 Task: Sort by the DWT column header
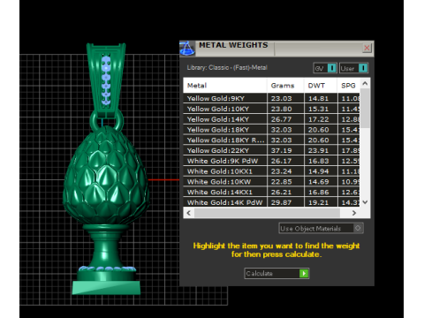click(x=321, y=86)
